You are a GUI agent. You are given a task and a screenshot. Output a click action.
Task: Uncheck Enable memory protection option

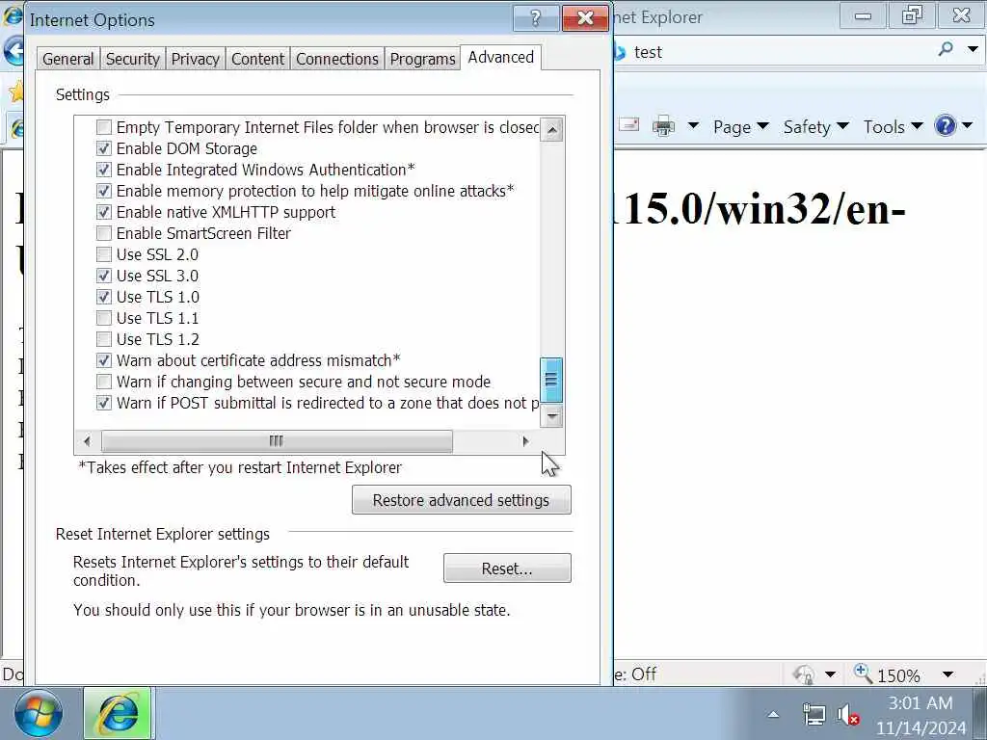[x=104, y=192]
